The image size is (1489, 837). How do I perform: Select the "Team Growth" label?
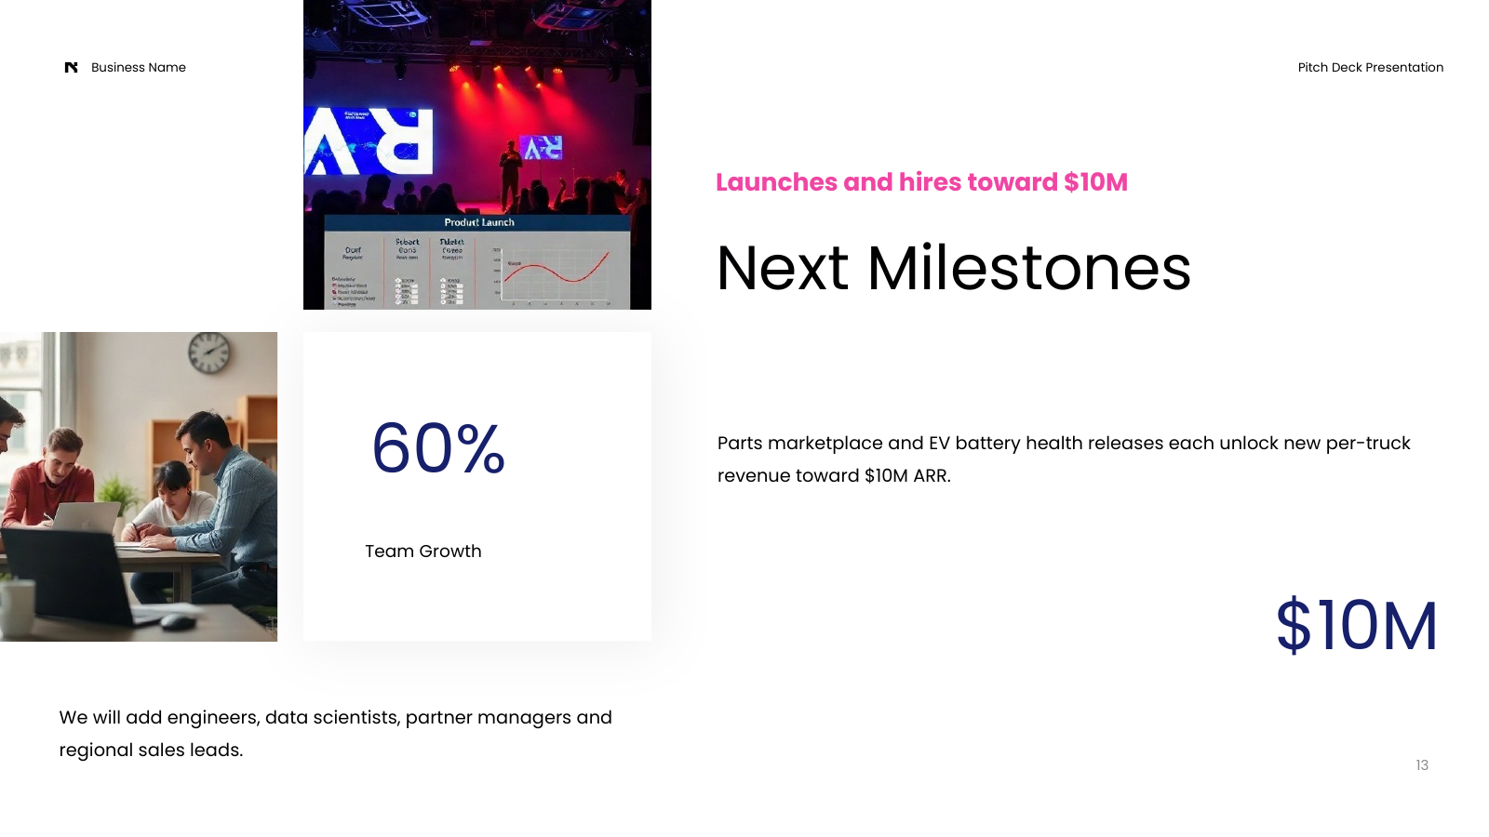(x=423, y=551)
